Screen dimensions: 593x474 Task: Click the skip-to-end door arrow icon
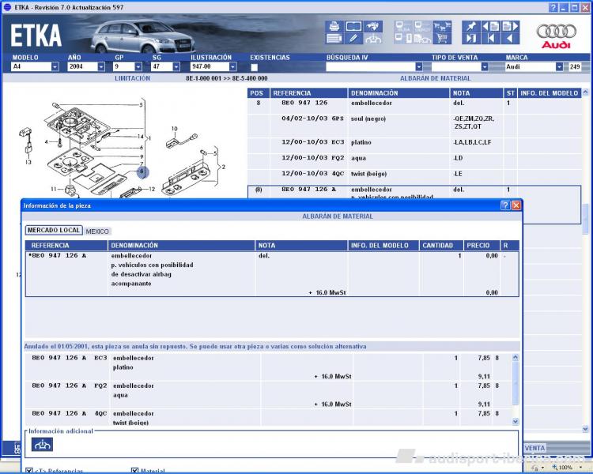coord(471,39)
